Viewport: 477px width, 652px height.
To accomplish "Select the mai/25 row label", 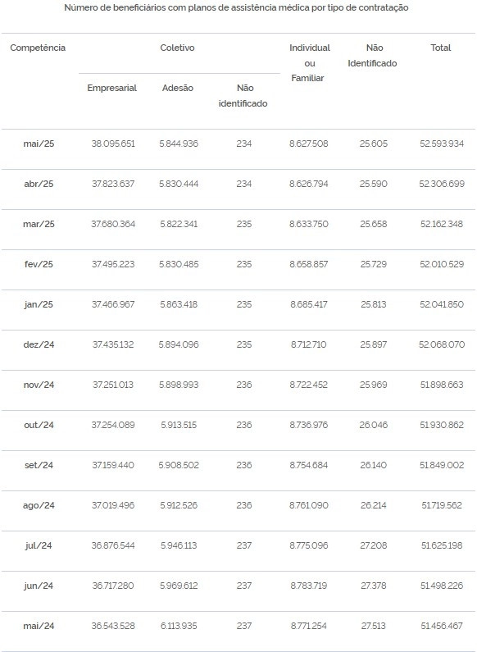I will pos(39,144).
